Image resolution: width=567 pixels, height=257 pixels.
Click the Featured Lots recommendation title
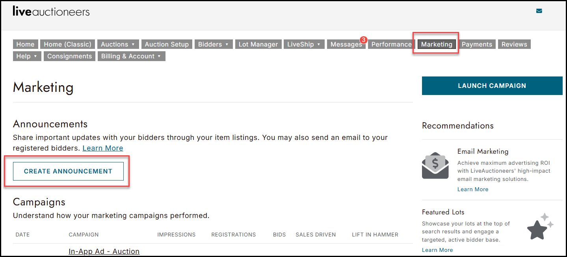click(443, 212)
